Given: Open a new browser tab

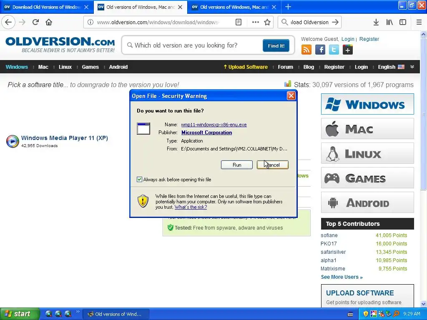Looking at the screenshot, I should pyautogui.click(x=288, y=7).
